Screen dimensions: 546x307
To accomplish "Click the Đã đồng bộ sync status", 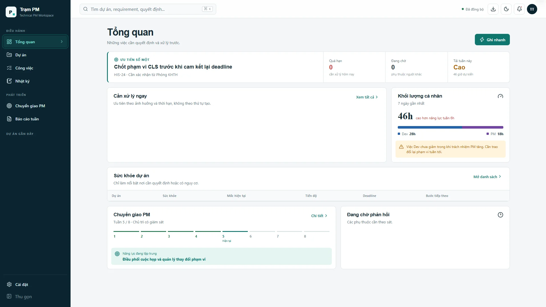I will [473, 9].
